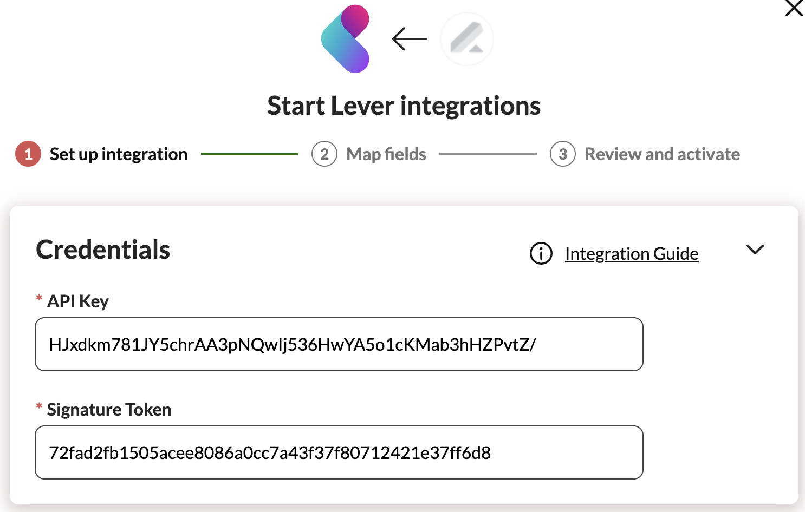Screen dimensions: 805x512
Task: Click the step 3 circle icon
Action: pos(562,154)
